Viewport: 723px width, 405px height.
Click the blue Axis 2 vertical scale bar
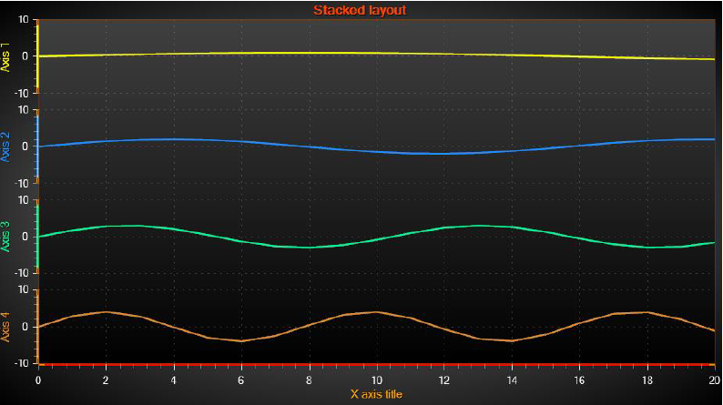[37, 147]
